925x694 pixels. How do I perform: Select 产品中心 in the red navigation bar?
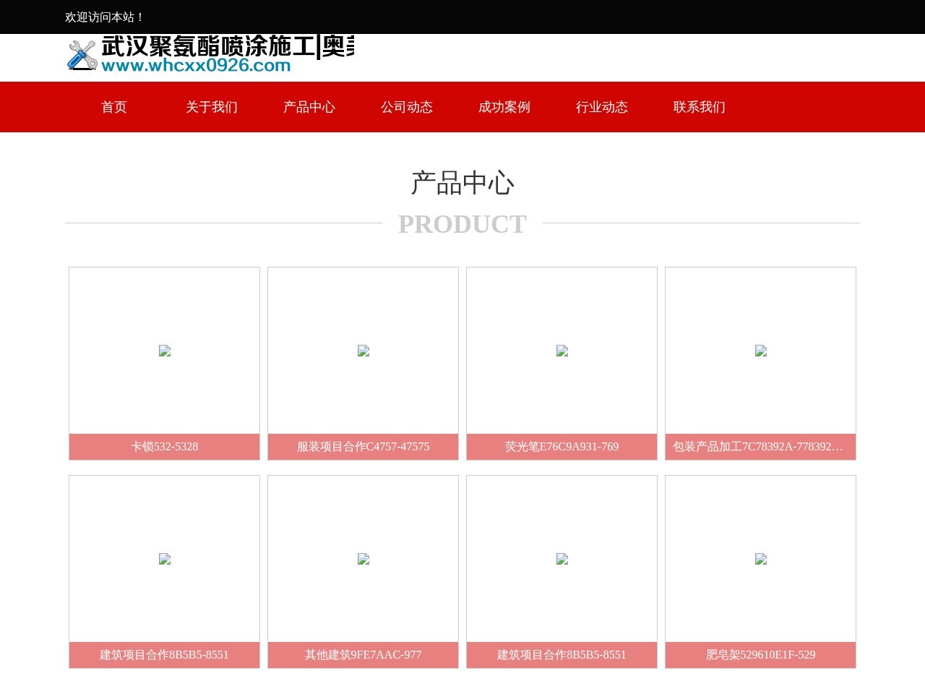point(309,107)
